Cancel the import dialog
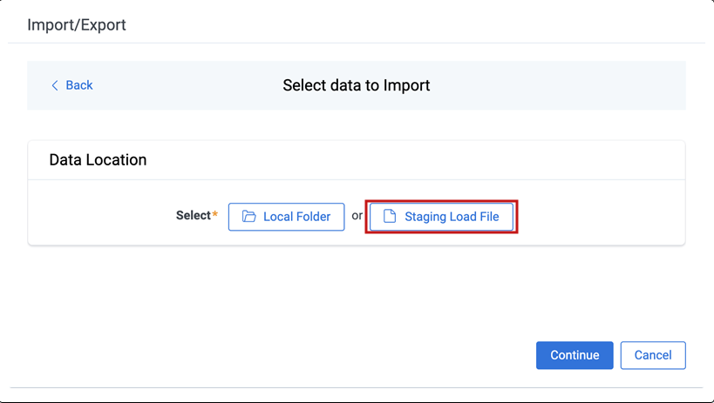 652,355
